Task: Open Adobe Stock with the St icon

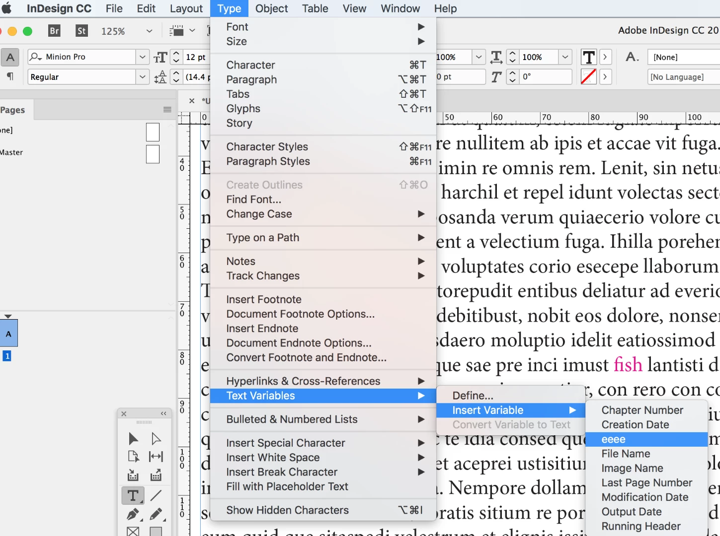Action: coord(81,31)
